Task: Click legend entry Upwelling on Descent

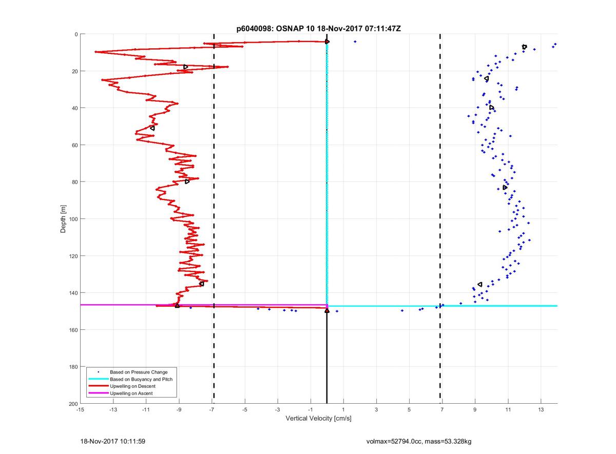Action: pos(133,386)
